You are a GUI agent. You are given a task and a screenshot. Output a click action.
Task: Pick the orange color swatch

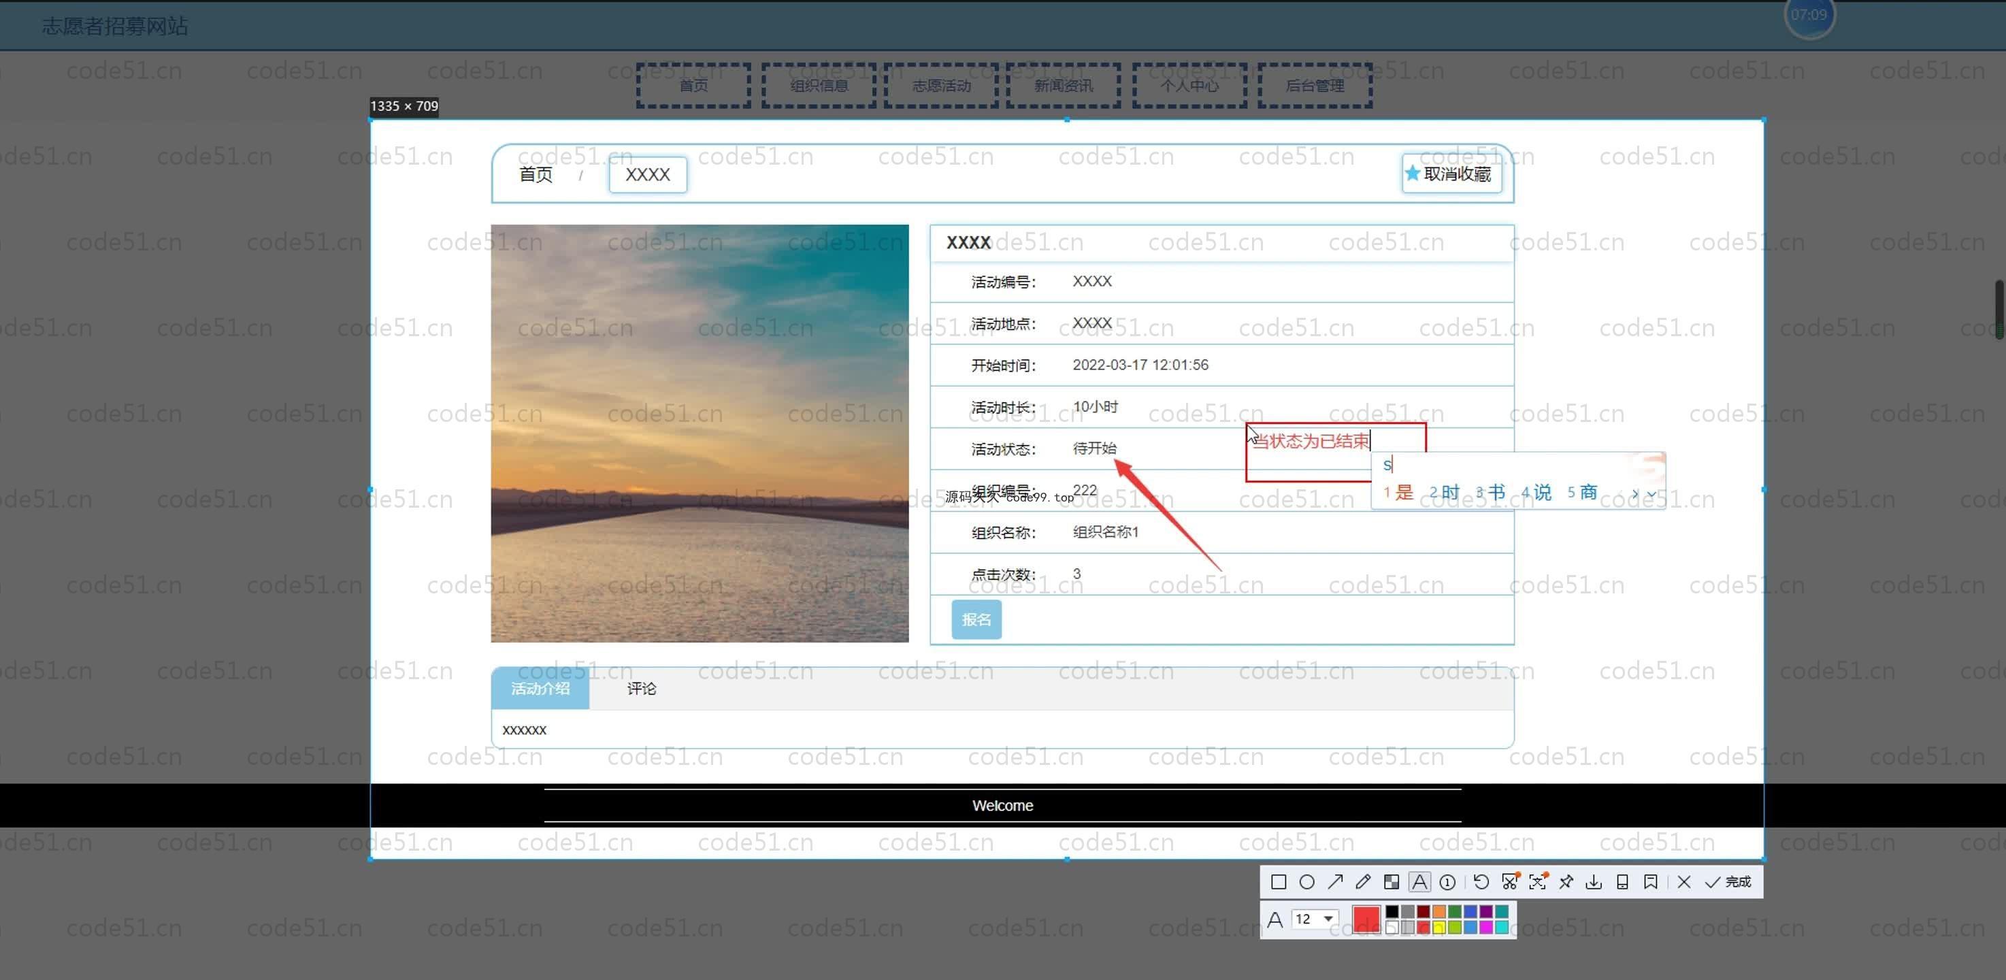click(x=1439, y=911)
